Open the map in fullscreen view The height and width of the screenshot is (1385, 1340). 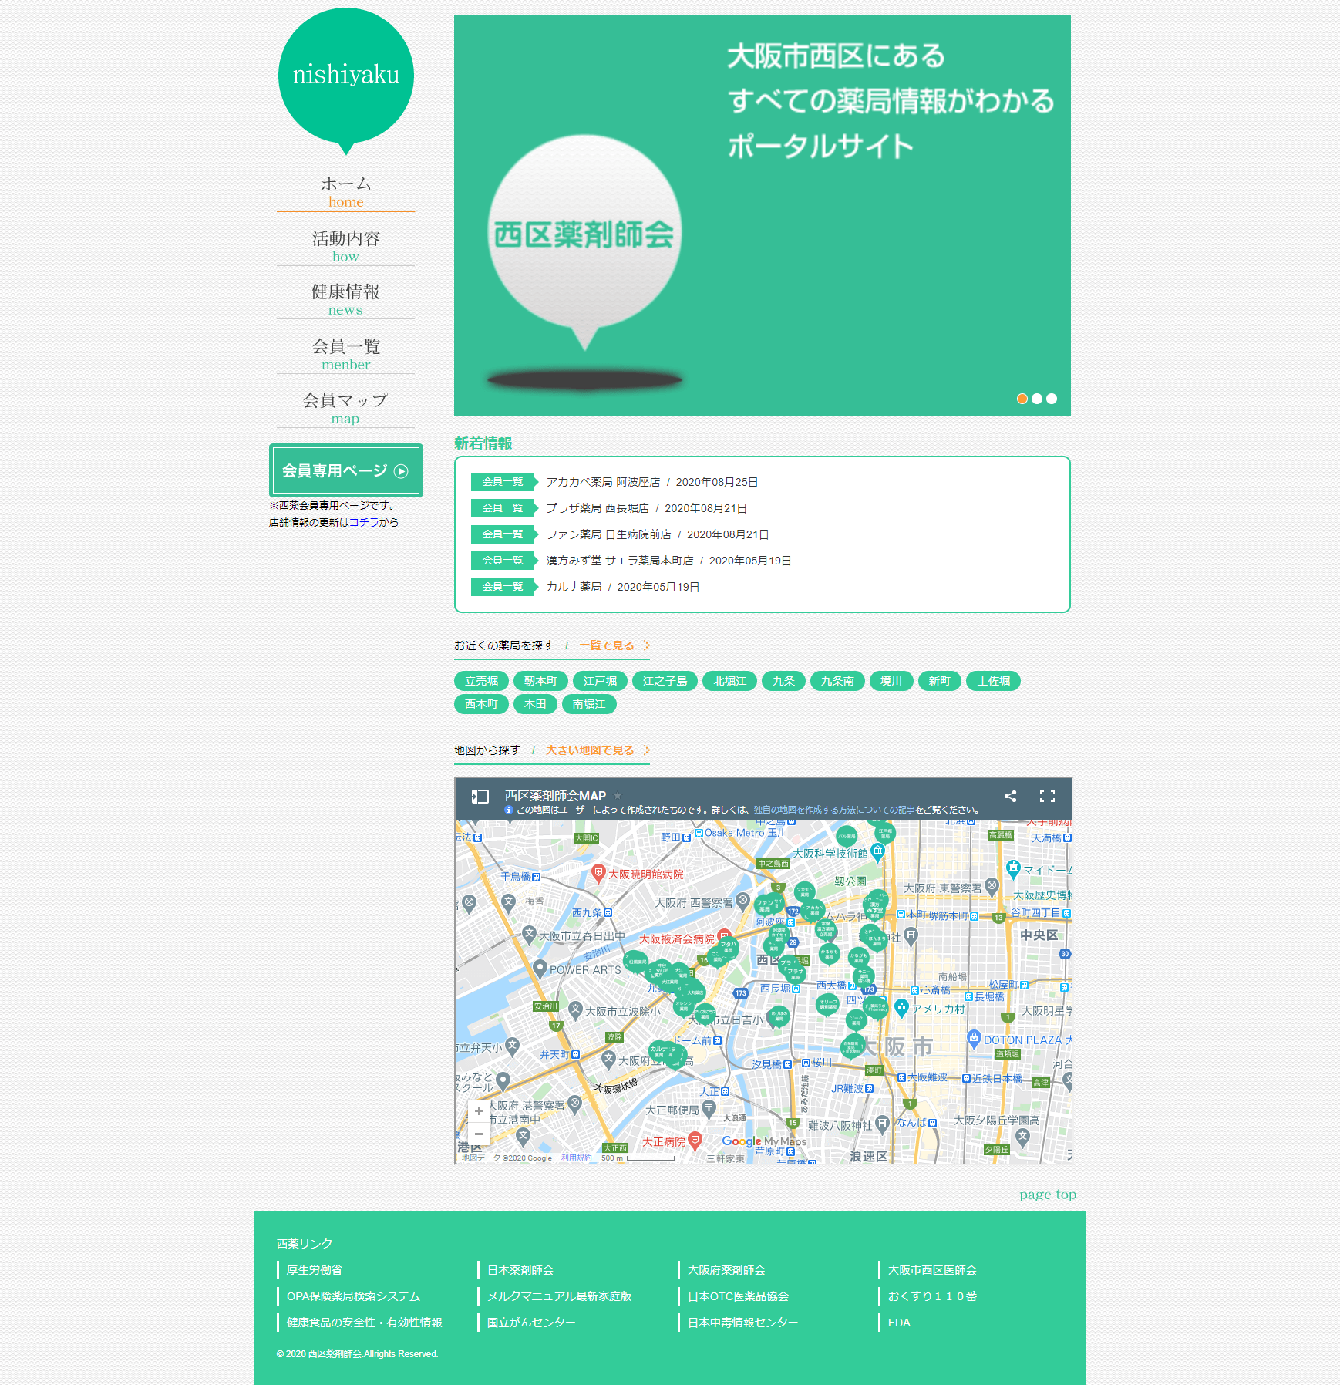click(1047, 797)
